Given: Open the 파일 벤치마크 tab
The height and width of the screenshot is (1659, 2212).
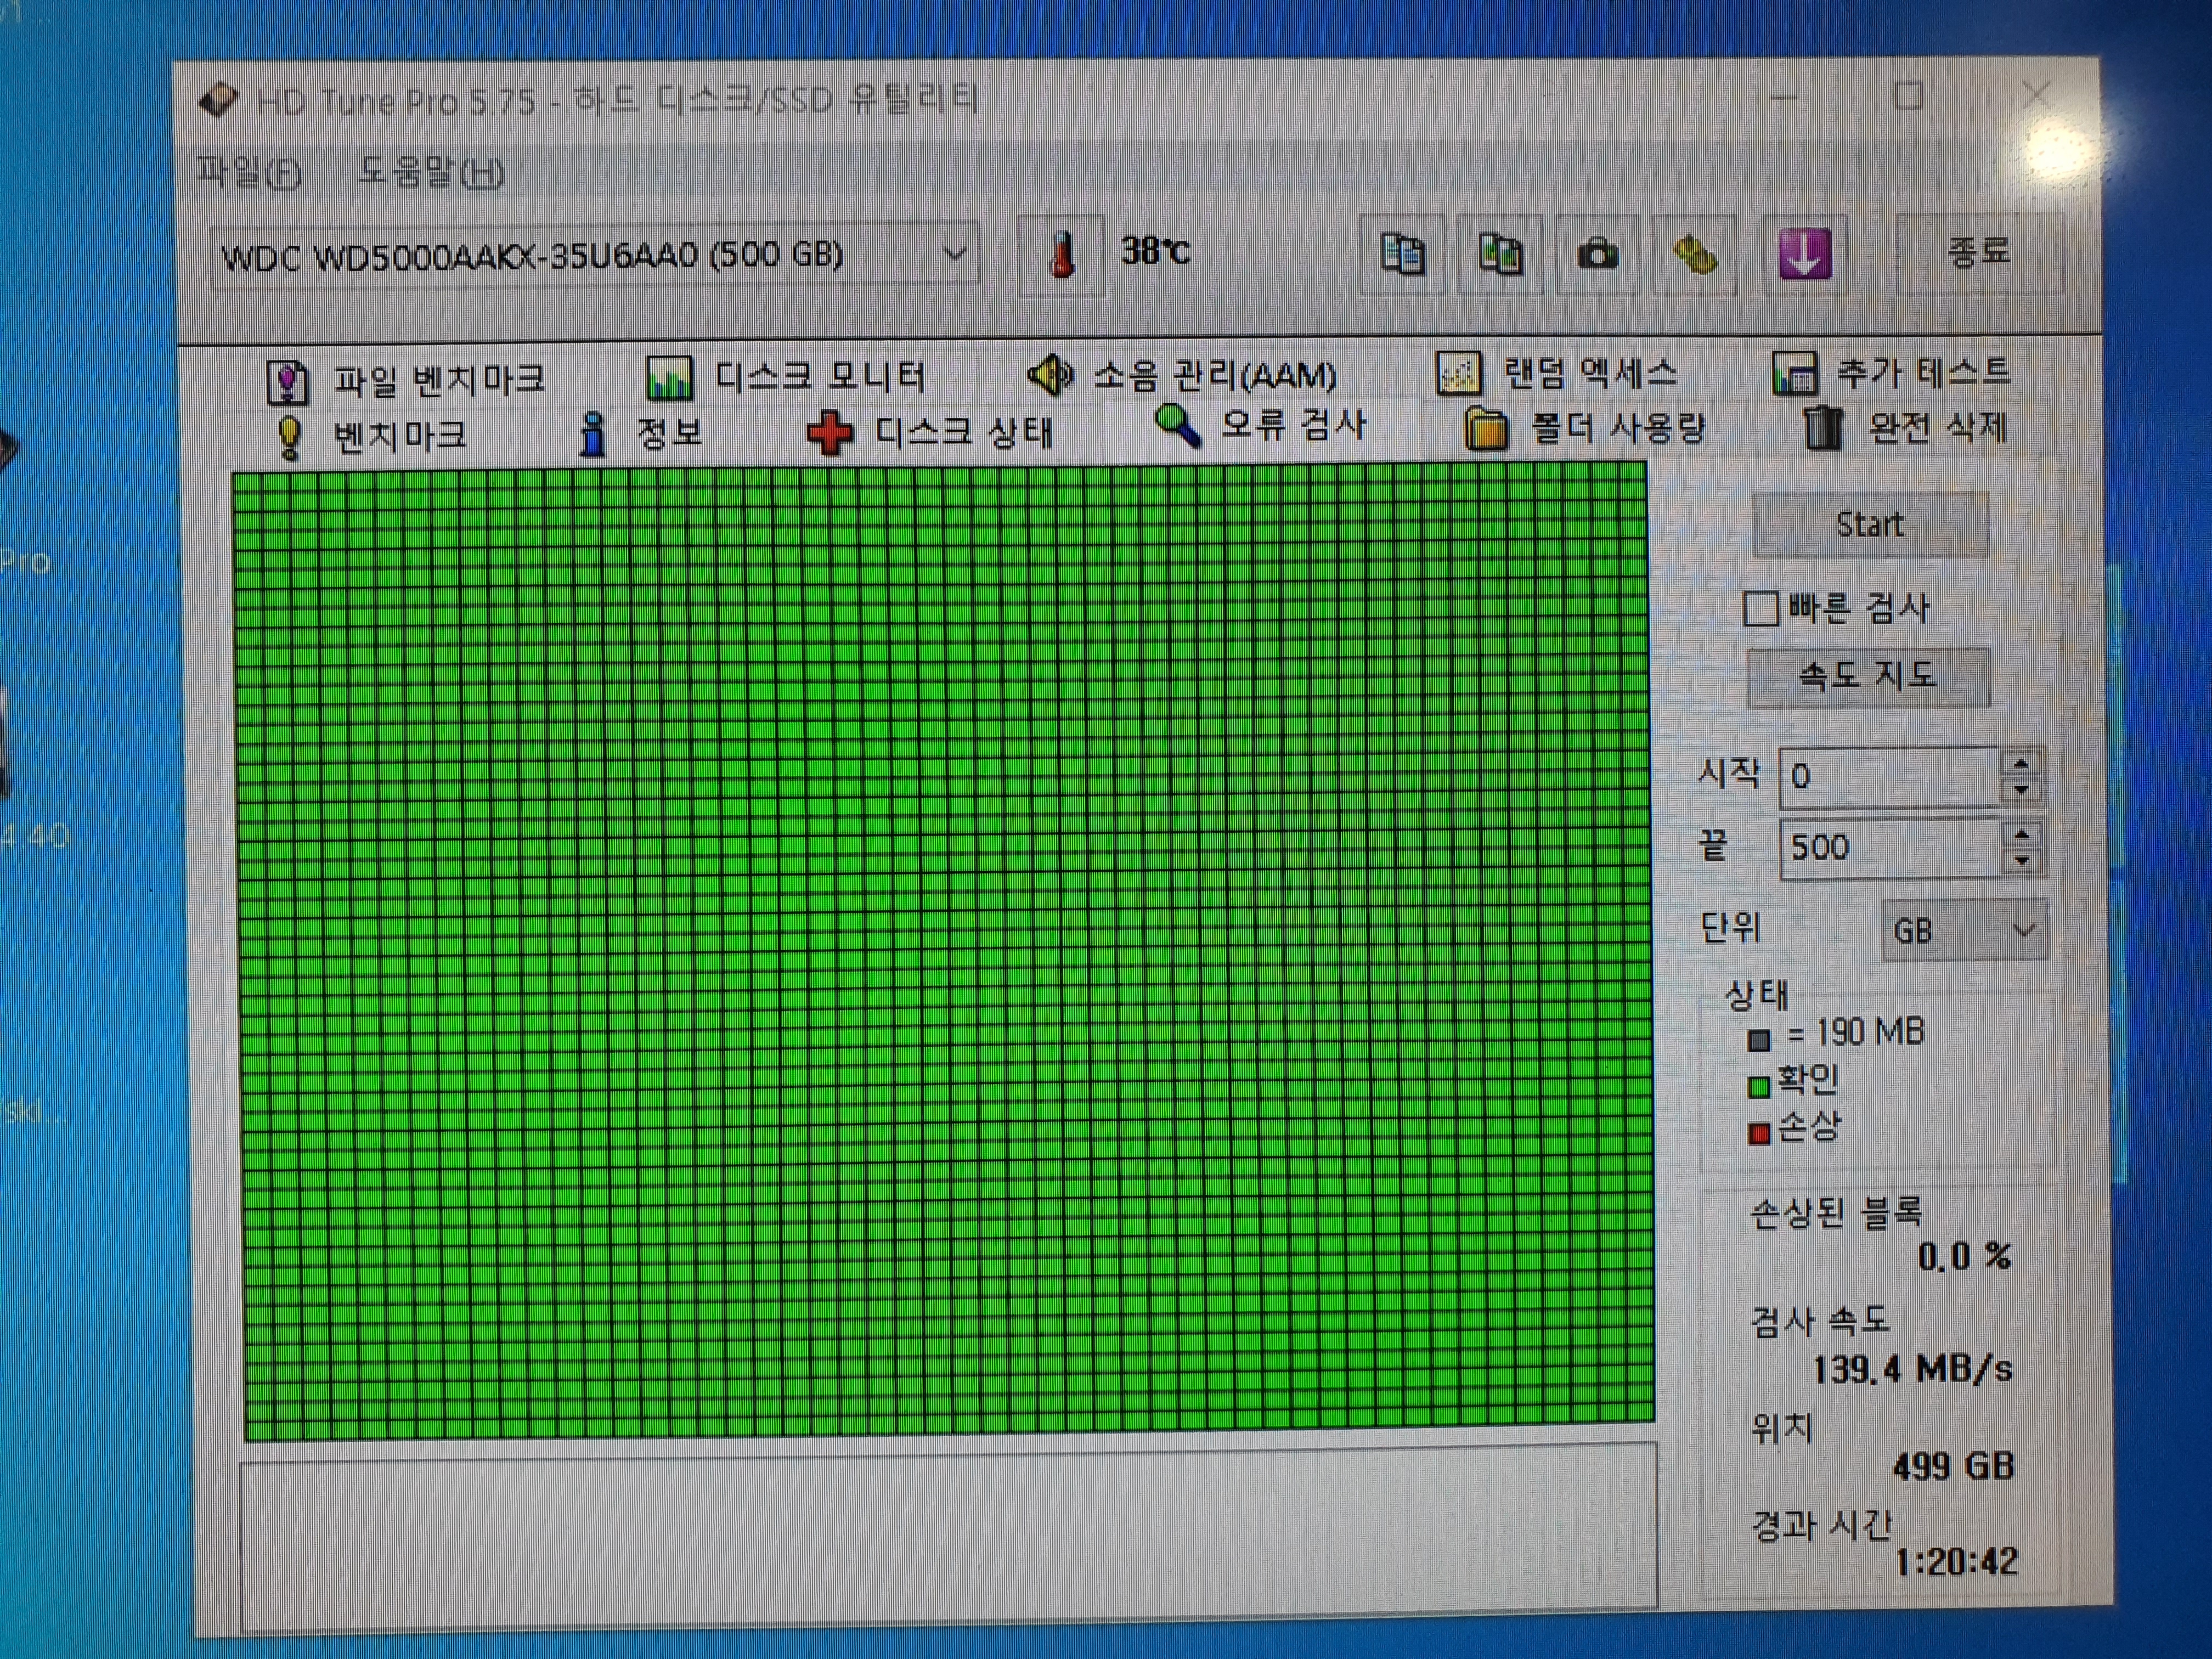Looking at the screenshot, I should 406,380.
